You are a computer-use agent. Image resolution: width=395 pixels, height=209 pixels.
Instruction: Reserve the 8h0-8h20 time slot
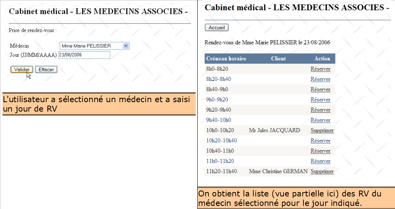click(x=320, y=69)
